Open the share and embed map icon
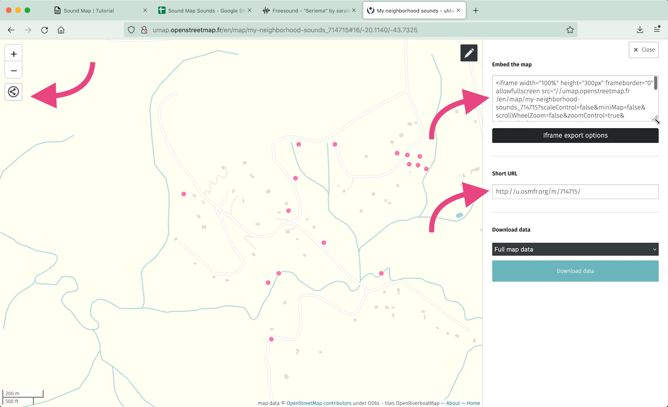Screen dimensions: 668x407 click(13, 92)
